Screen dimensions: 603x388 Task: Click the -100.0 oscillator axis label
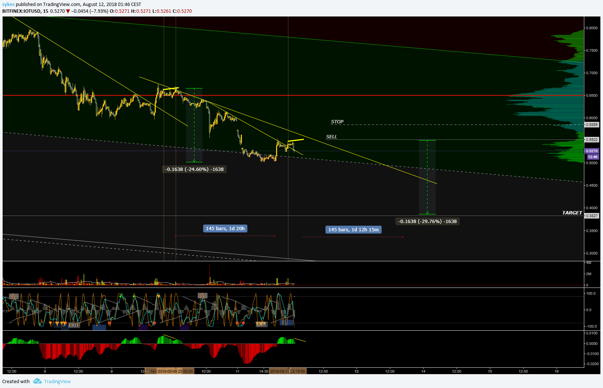tap(591, 327)
